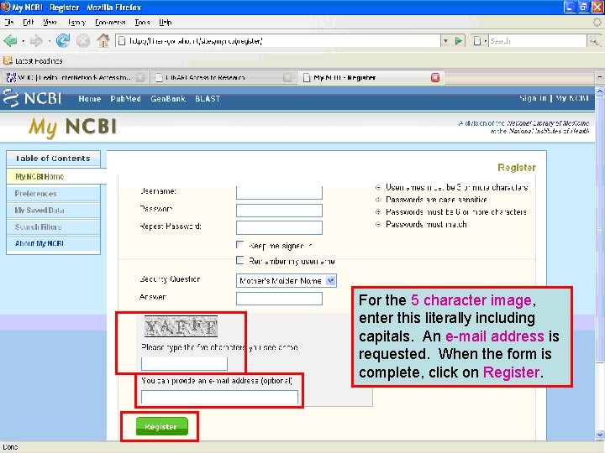Open the GenBank header link

pyautogui.click(x=168, y=99)
